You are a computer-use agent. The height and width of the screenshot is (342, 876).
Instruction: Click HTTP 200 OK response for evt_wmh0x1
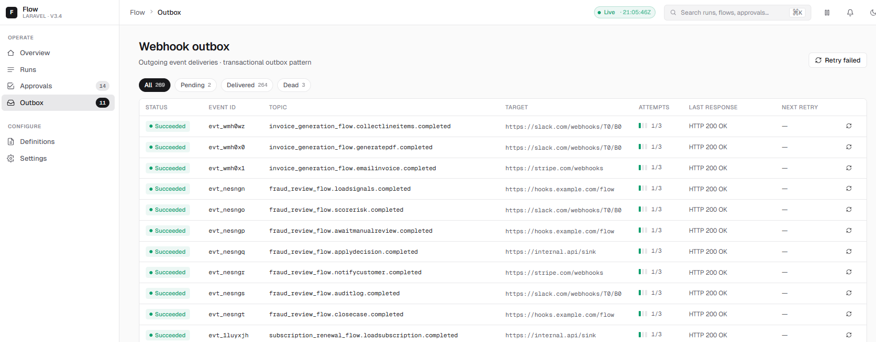click(x=708, y=168)
